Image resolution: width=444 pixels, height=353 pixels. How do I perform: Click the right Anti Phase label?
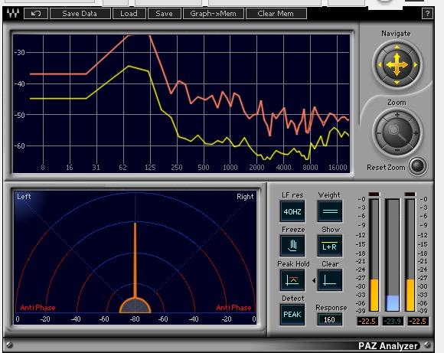(x=233, y=308)
